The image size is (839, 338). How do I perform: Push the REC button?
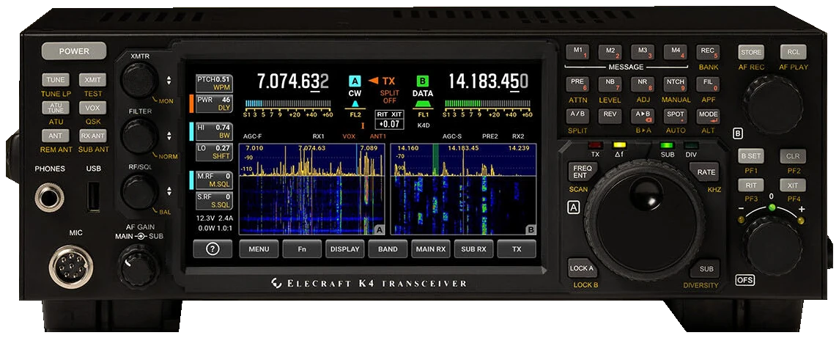(x=707, y=52)
